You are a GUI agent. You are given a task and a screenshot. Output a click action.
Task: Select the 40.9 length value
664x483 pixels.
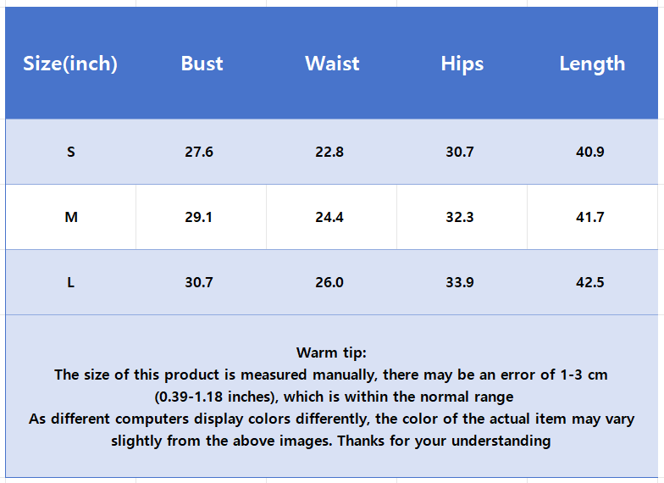click(x=590, y=153)
